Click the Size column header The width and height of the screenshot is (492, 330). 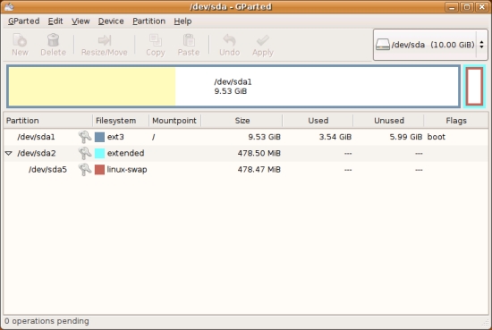coord(242,121)
